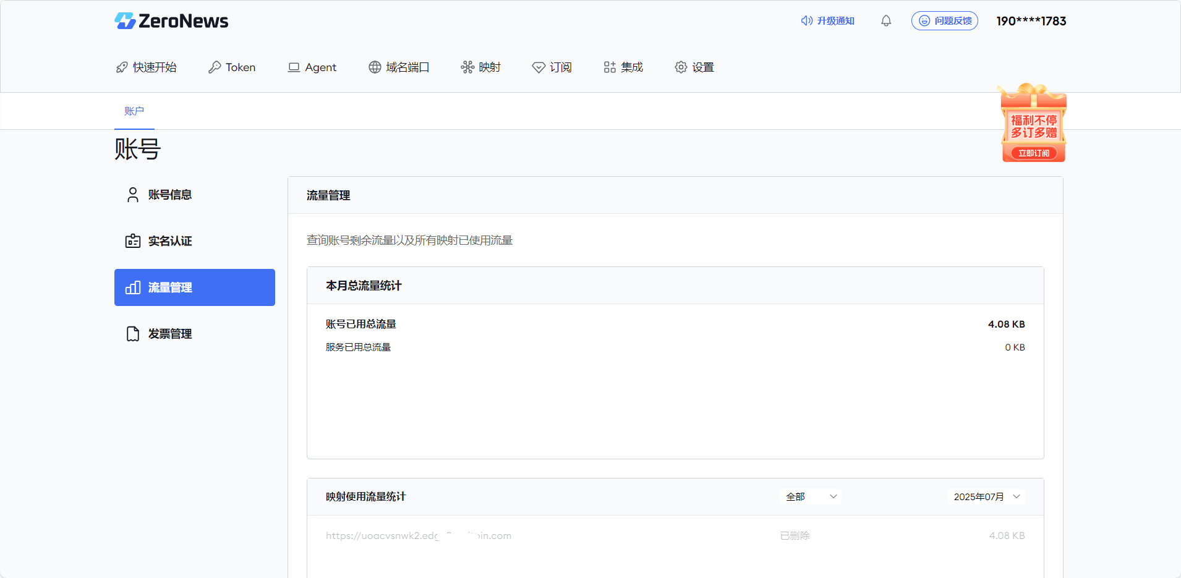Select the 账户 tab
The height and width of the screenshot is (578, 1181).
click(134, 111)
